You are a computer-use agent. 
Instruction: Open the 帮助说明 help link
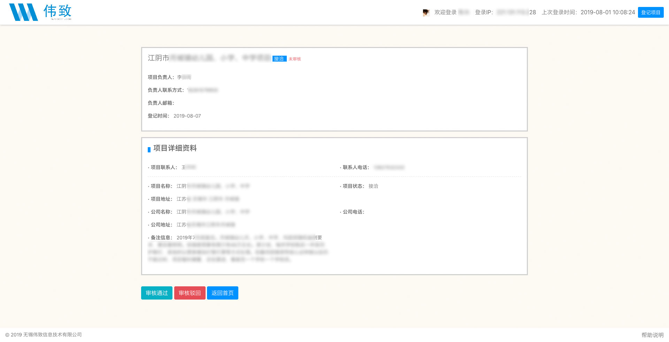click(x=652, y=335)
